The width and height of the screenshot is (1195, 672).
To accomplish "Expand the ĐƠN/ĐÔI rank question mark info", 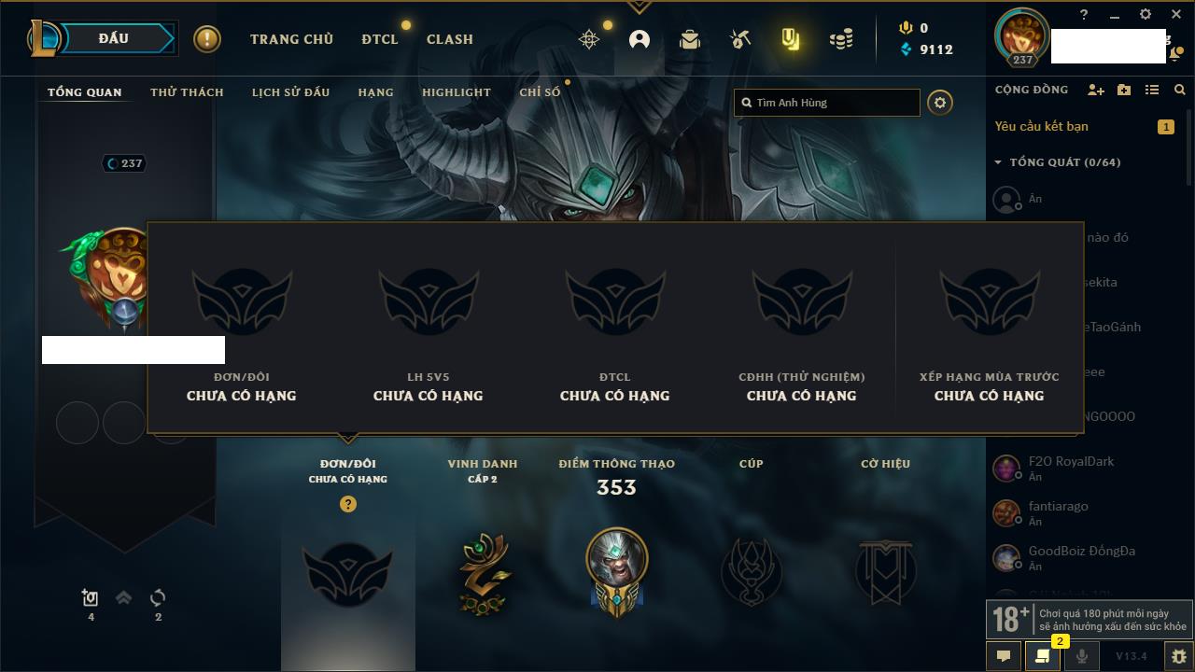I will [348, 504].
